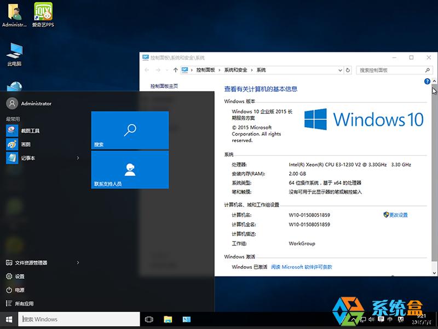The height and width of the screenshot is (329, 438).
Task: Click the blue help question-mark icon
Action: (427, 81)
